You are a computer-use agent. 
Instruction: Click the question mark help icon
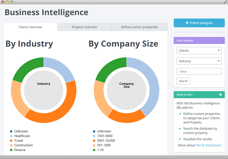coord(221,95)
